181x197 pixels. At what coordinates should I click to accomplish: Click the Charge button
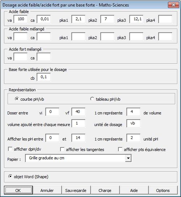click(x=105, y=190)
